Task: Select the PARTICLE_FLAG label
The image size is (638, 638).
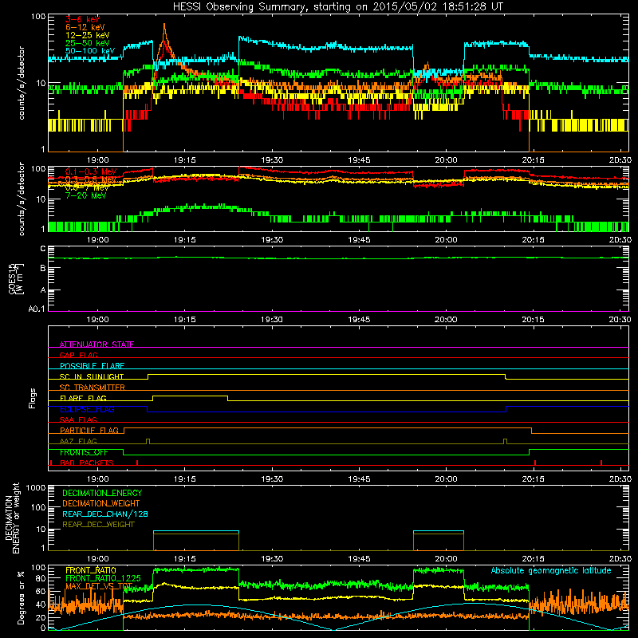Action: 89,431
